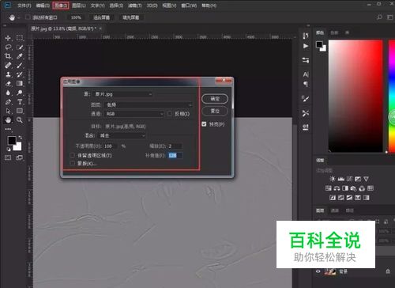This screenshot has width=395, height=288.
Task: Enable the Mask checkbox in dialog
Action: pos(73,164)
